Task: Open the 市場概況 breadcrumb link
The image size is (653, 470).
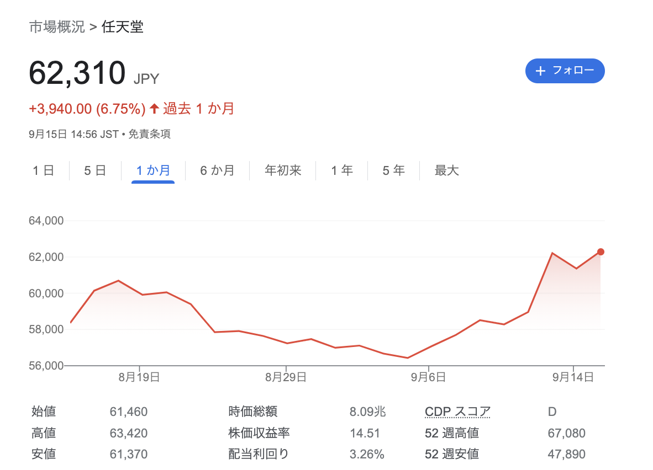Action: click(x=57, y=26)
